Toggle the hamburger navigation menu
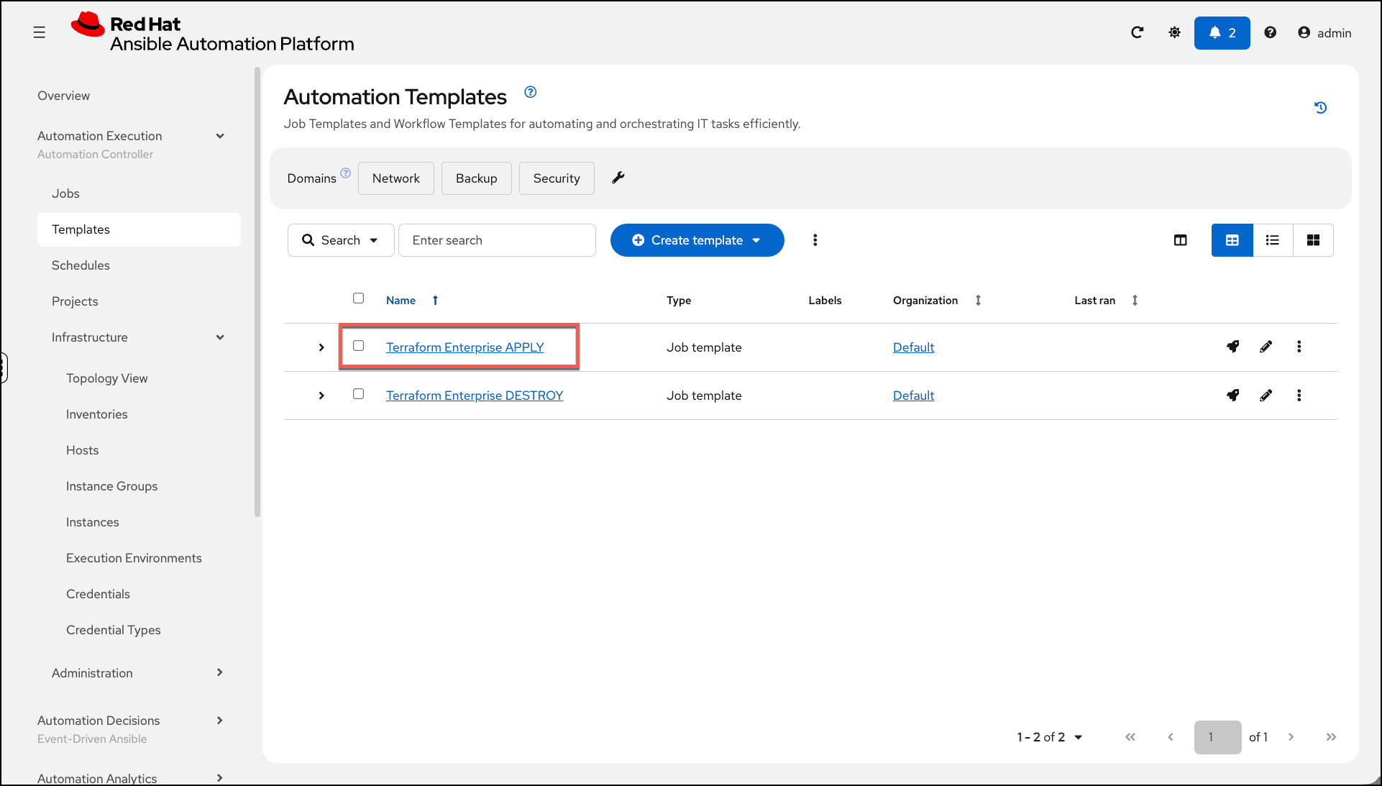 40,32
